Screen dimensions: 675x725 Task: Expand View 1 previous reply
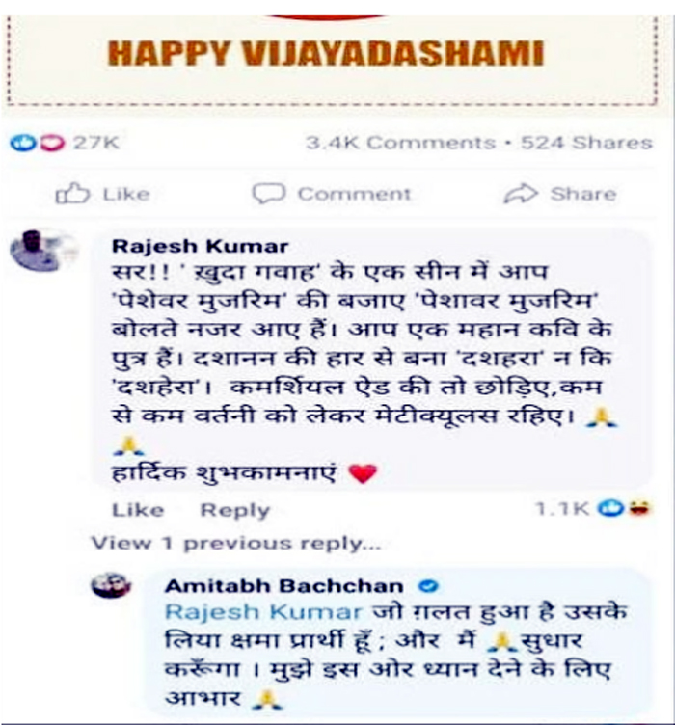click(x=236, y=543)
